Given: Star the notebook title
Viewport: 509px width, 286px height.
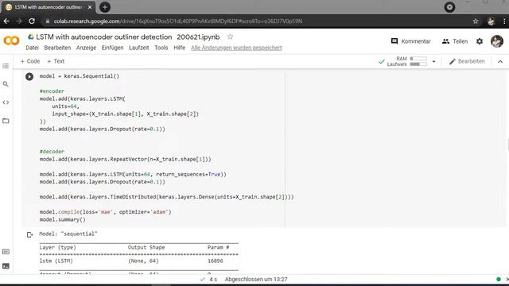Looking at the screenshot, I should pyautogui.click(x=230, y=37).
